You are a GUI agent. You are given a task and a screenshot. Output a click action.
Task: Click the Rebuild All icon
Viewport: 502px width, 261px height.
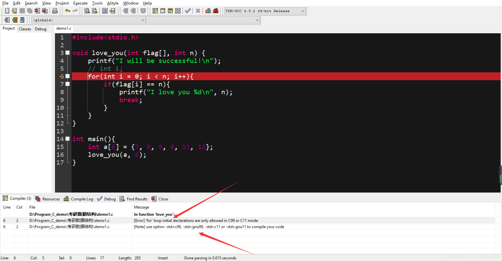[178, 11]
